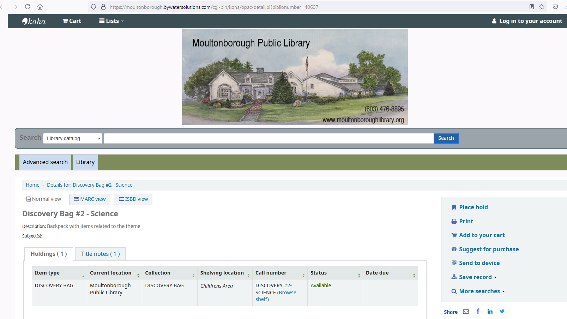Switch to ISBD view
Image resolution: width=567 pixels, height=319 pixels.
pyautogui.click(x=133, y=199)
